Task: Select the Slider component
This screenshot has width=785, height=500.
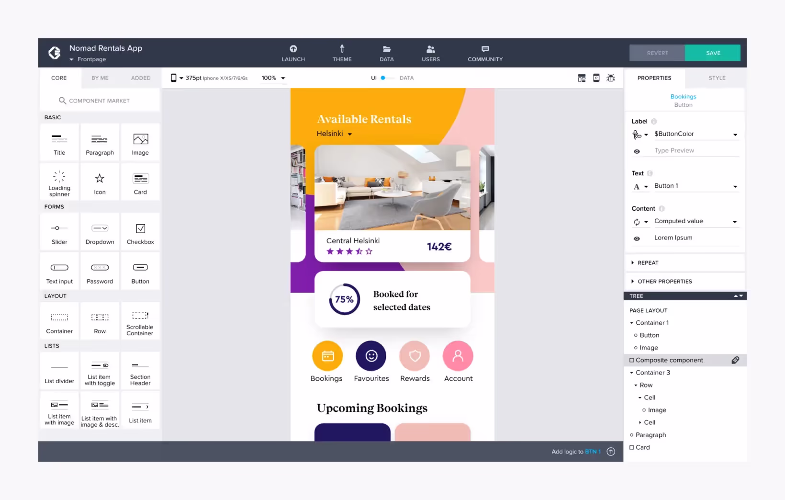Action: tap(59, 232)
